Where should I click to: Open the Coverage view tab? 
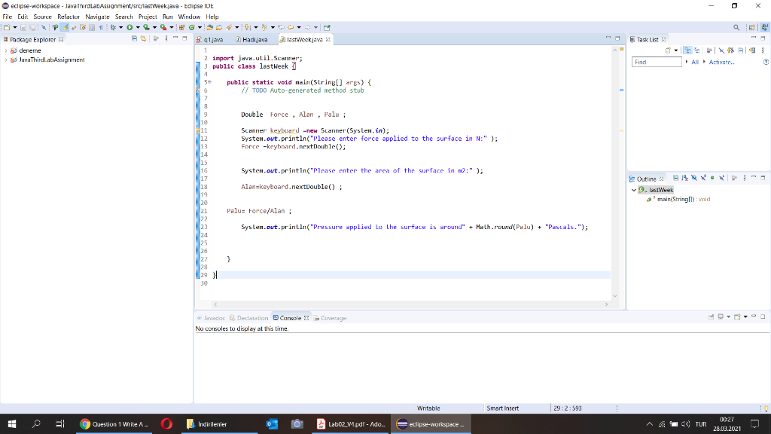click(330, 318)
